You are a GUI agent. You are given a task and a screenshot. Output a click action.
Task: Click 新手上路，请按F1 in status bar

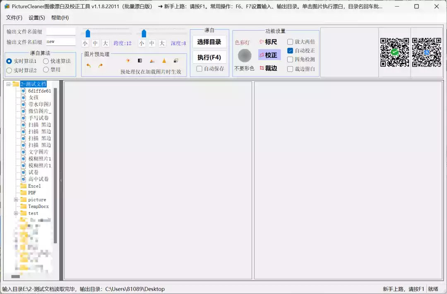pyautogui.click(x=404, y=289)
